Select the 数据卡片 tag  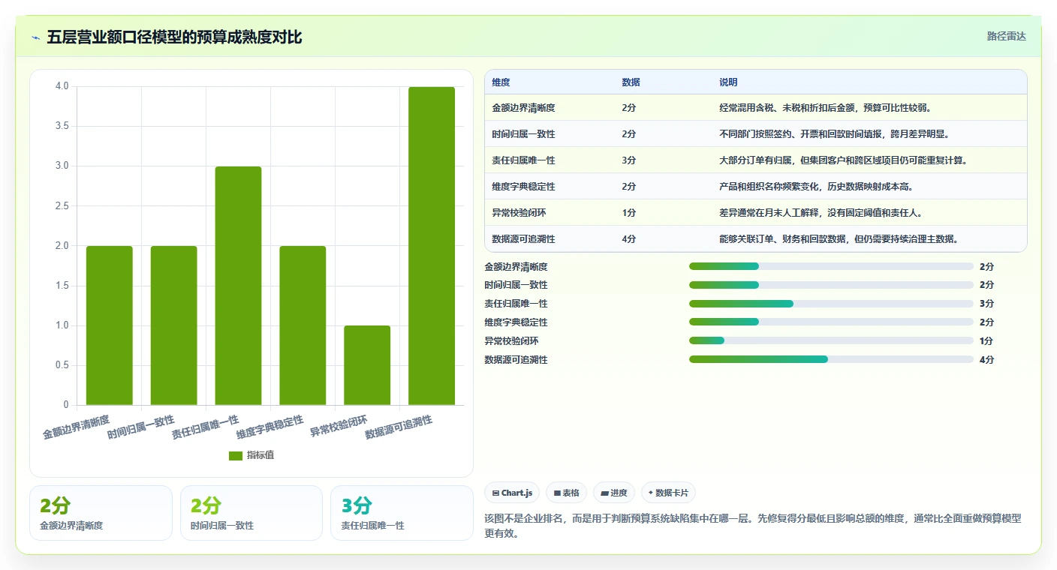coord(668,493)
